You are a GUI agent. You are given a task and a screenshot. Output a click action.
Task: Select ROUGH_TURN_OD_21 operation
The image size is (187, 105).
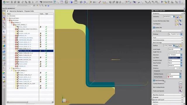[25, 75]
